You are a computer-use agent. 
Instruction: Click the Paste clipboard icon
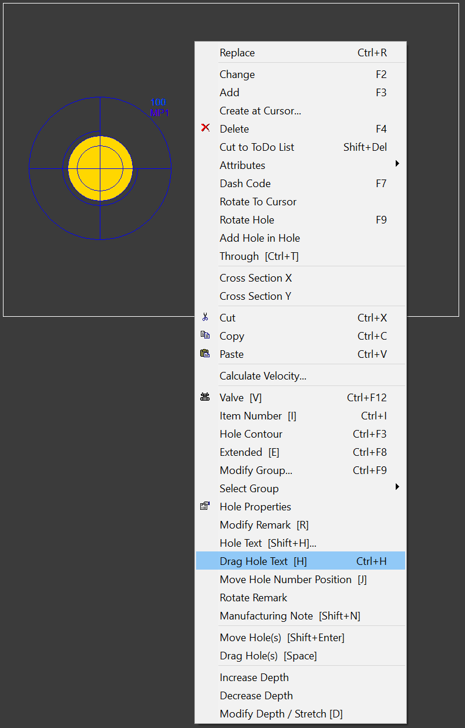pyautogui.click(x=205, y=354)
